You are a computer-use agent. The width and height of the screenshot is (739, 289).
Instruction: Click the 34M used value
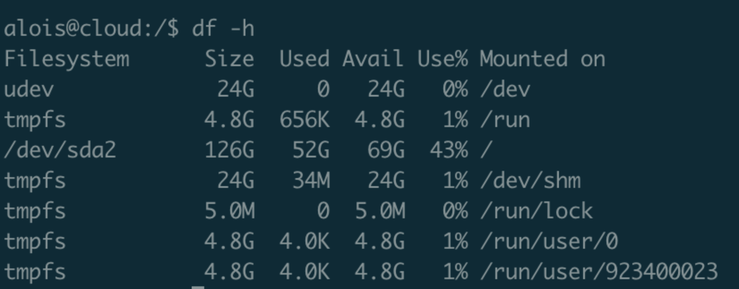point(311,181)
